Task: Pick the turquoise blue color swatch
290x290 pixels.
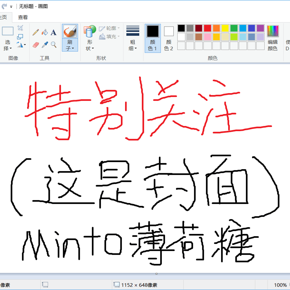Action: tap(243, 28)
